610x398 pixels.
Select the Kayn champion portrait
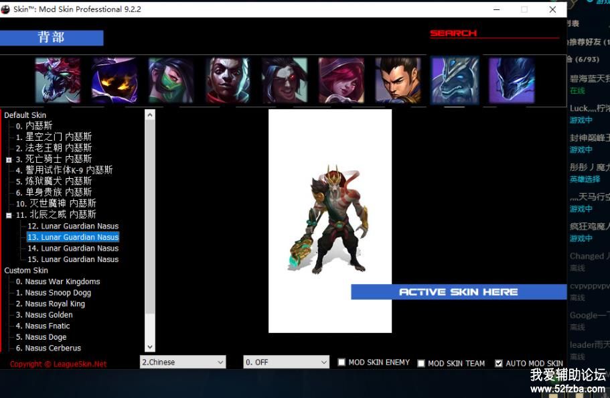tap(285, 80)
